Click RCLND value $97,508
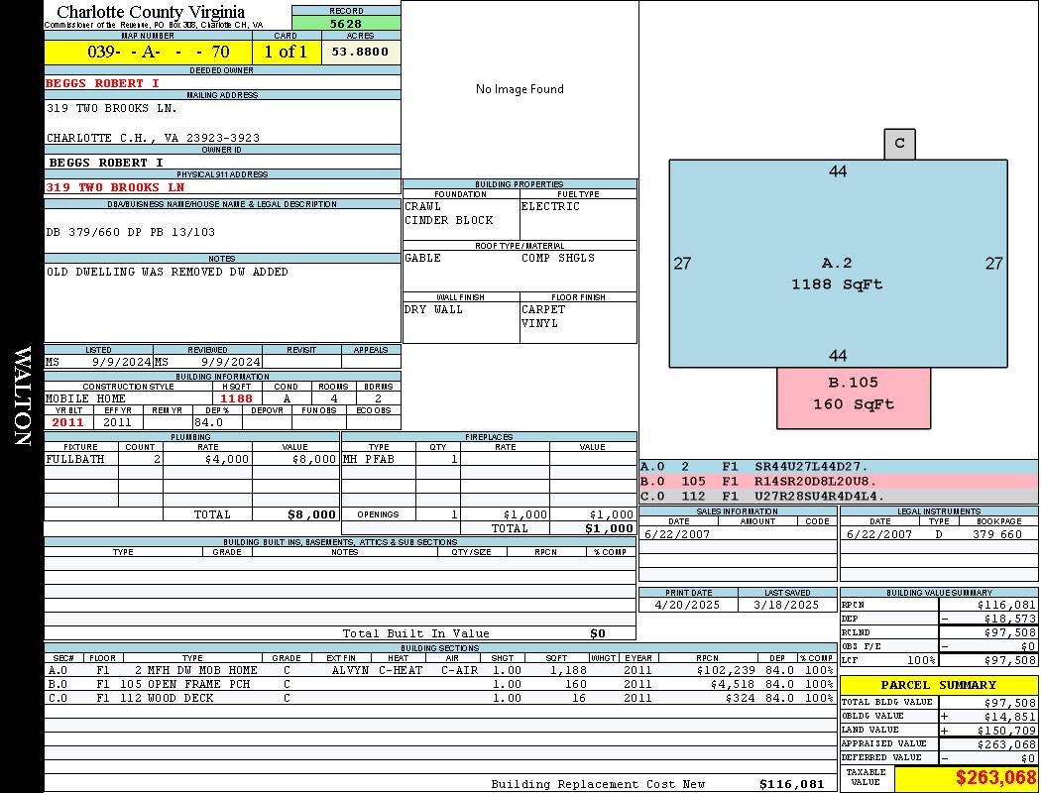1041x793 pixels. tap(1010, 632)
